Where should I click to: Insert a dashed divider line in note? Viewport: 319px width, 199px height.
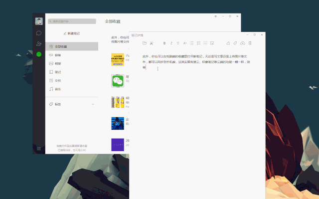(x=205, y=43)
